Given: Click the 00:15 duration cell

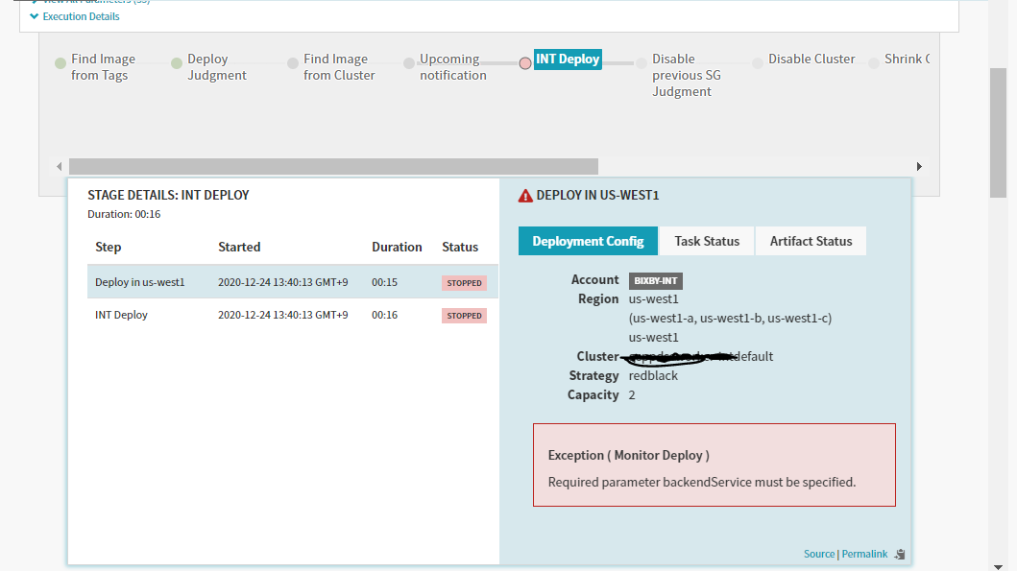Looking at the screenshot, I should point(385,282).
